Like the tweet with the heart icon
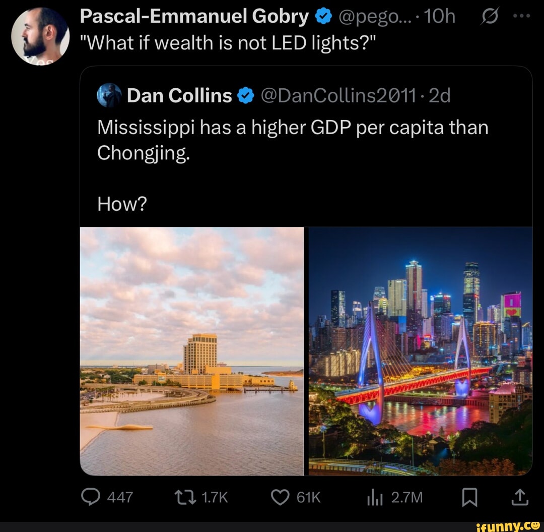The image size is (544, 532). (280, 498)
